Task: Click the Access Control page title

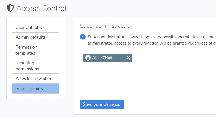Action: pos(42,8)
